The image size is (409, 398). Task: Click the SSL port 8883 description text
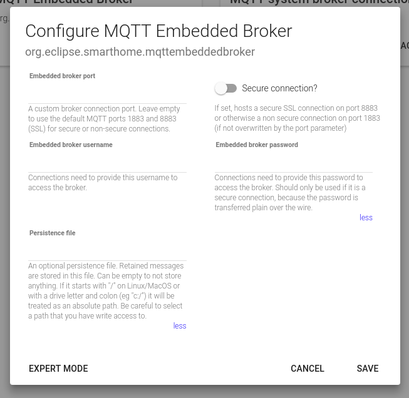[297, 118]
